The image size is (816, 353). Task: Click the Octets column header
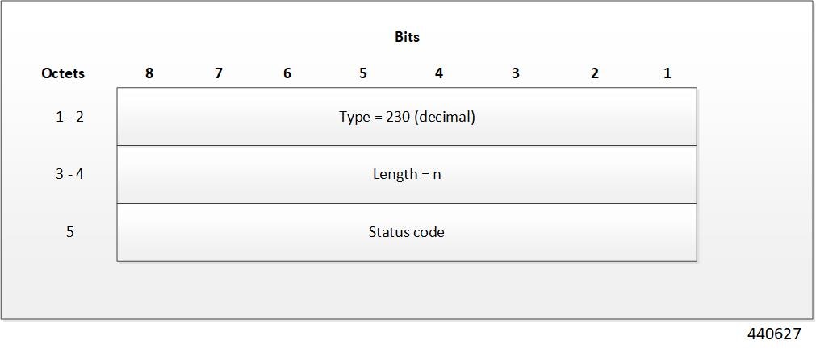click(63, 73)
